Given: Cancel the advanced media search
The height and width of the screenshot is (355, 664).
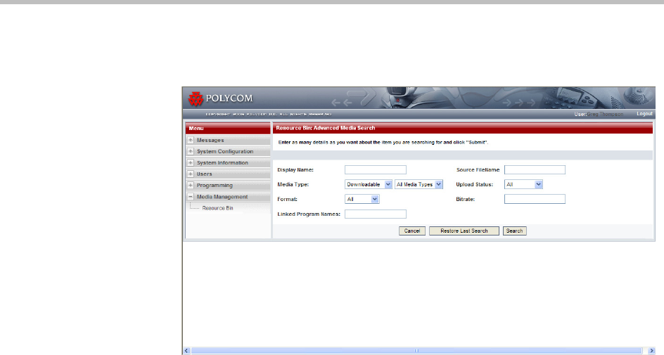Looking at the screenshot, I should pyautogui.click(x=412, y=231).
